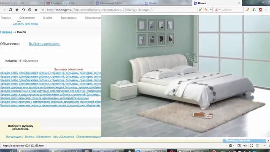Open browsing history clock icon
This screenshot has width=270, height=152.
(30, 10)
